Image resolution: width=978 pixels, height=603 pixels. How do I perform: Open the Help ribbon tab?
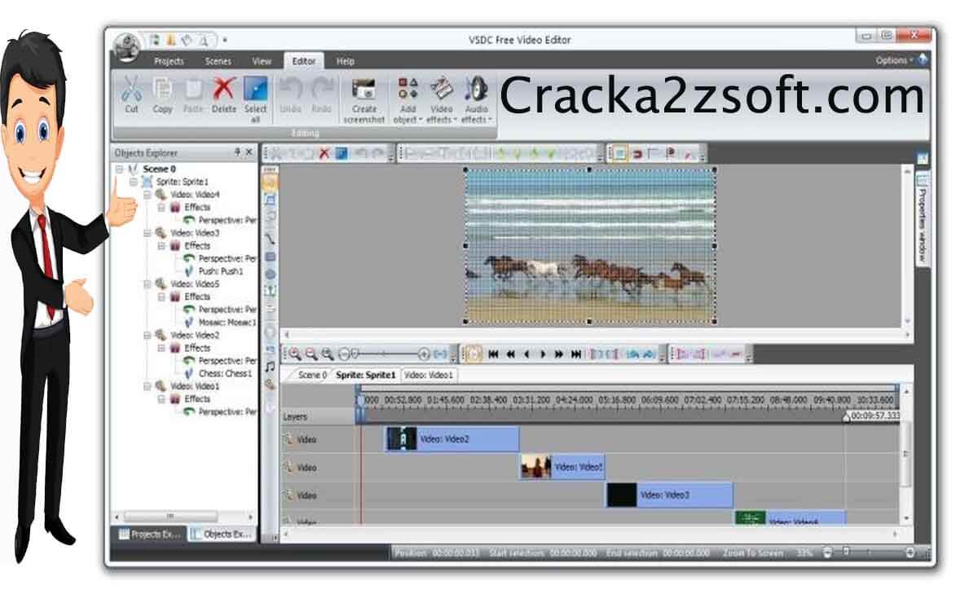(346, 61)
